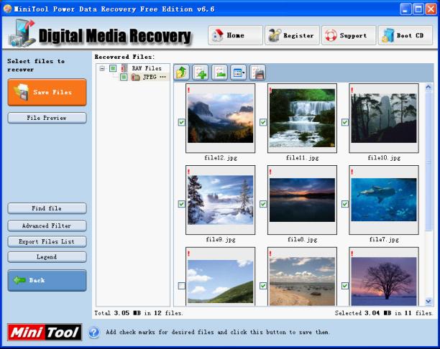Collapse the RAW Files tree node

click(x=102, y=68)
